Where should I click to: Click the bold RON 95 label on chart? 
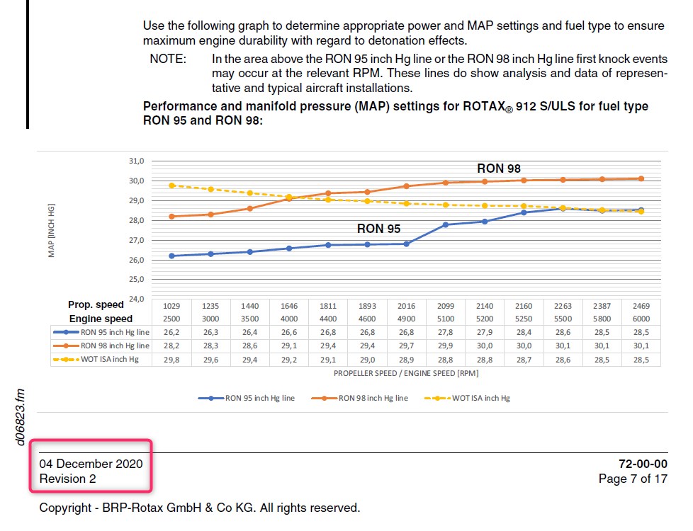tap(378, 229)
